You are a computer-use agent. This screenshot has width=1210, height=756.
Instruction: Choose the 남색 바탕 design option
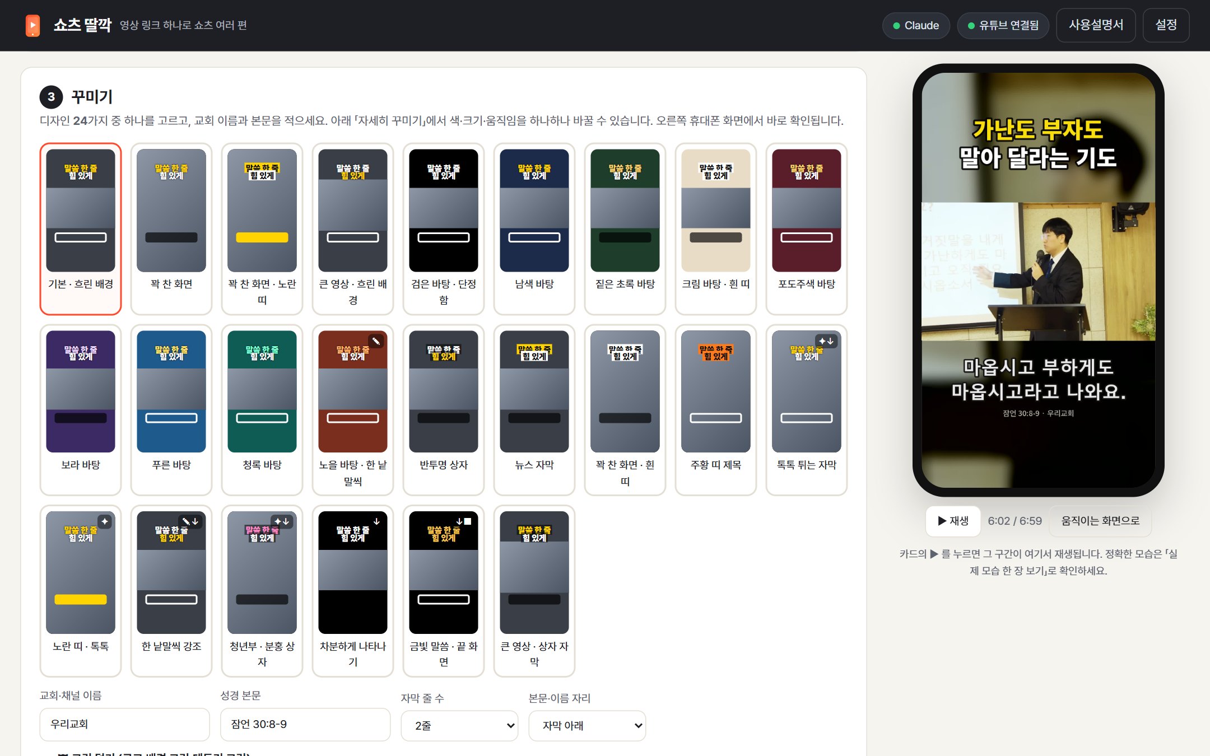click(534, 228)
